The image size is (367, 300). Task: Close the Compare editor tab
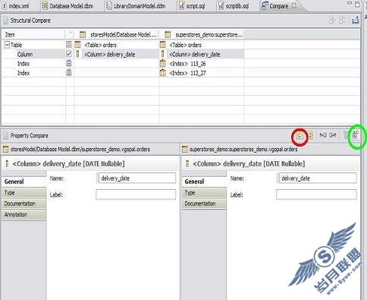click(293, 5)
